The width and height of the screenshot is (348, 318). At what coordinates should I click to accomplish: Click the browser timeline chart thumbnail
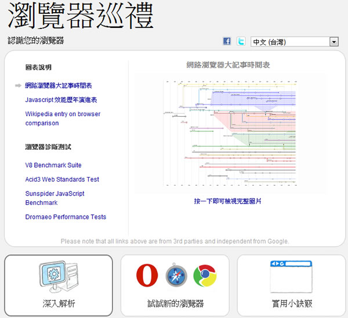pos(230,133)
